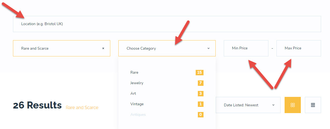
Task: Select the disabled Antiques category option
Action: pyautogui.click(x=138, y=114)
